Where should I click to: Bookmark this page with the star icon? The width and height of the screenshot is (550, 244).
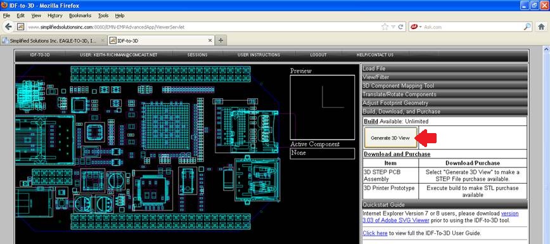coord(385,27)
